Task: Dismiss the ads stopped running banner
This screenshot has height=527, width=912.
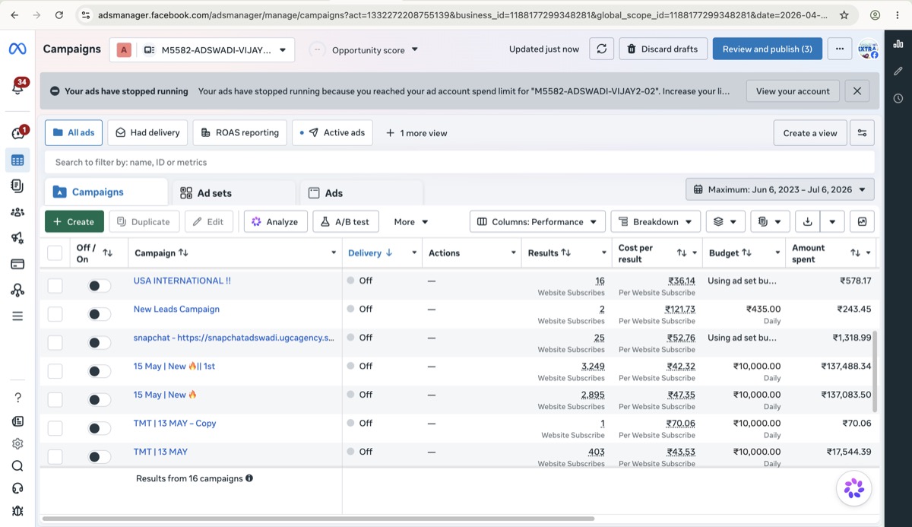Action: point(857,91)
